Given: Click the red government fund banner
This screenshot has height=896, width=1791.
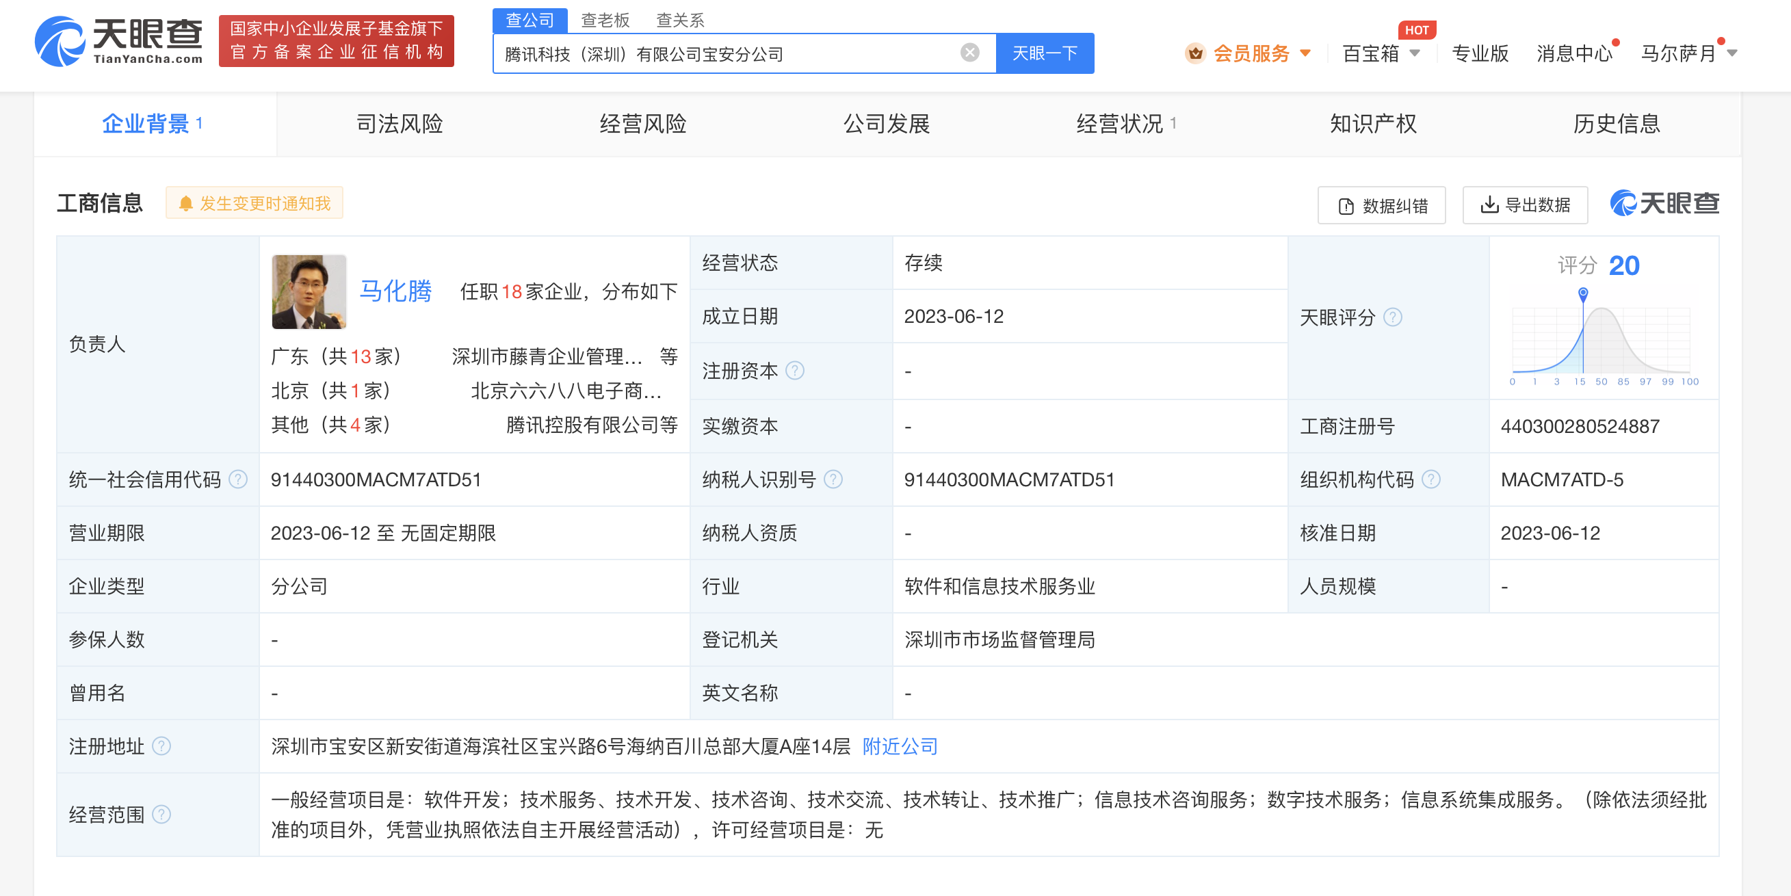Looking at the screenshot, I should coord(337,41).
